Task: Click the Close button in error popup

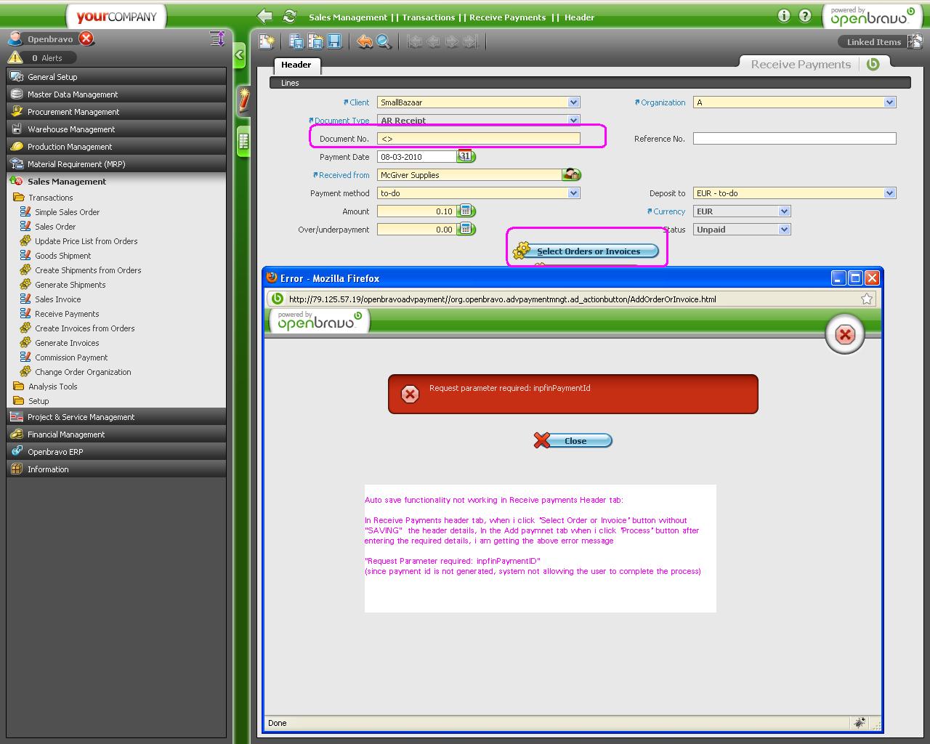Action: (573, 441)
